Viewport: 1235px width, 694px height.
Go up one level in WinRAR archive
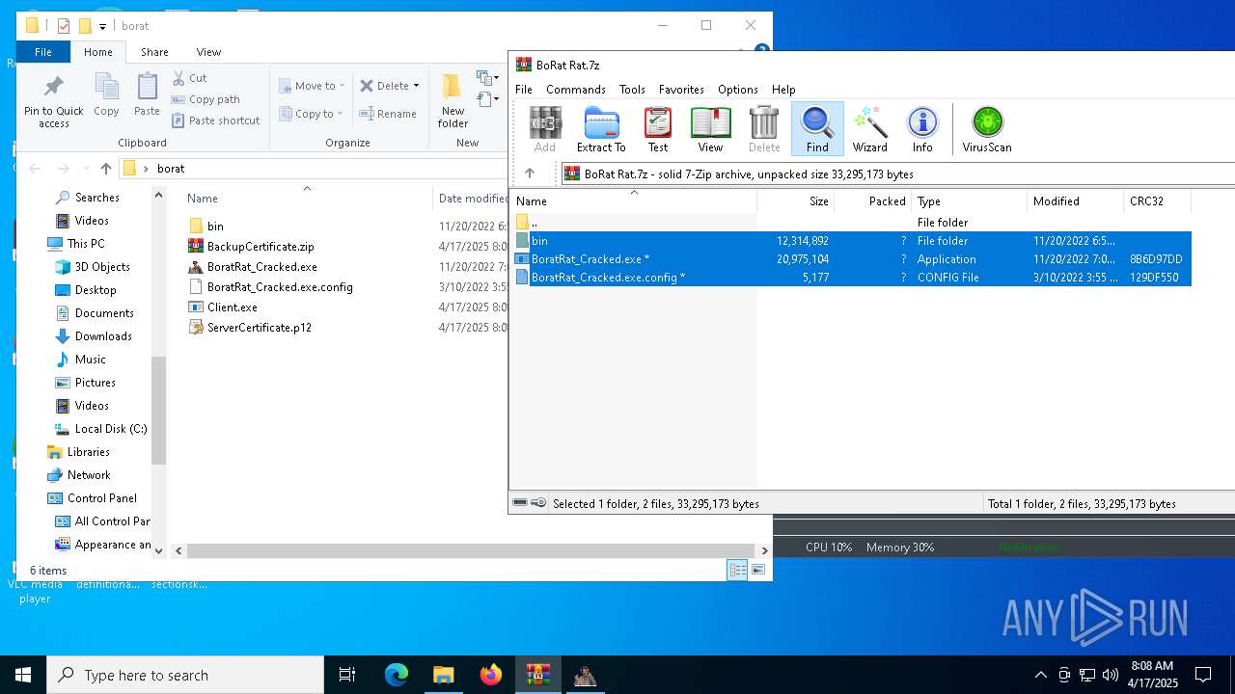click(530, 173)
